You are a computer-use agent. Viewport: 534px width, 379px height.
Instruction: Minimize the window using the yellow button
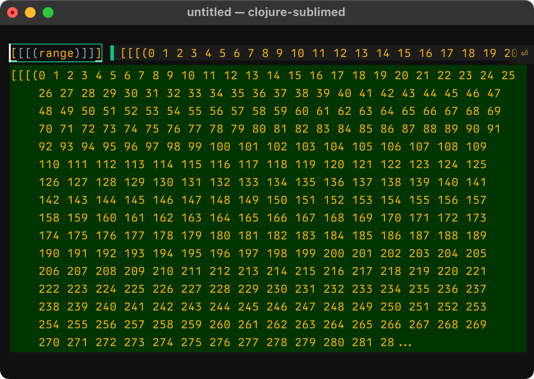pos(30,12)
